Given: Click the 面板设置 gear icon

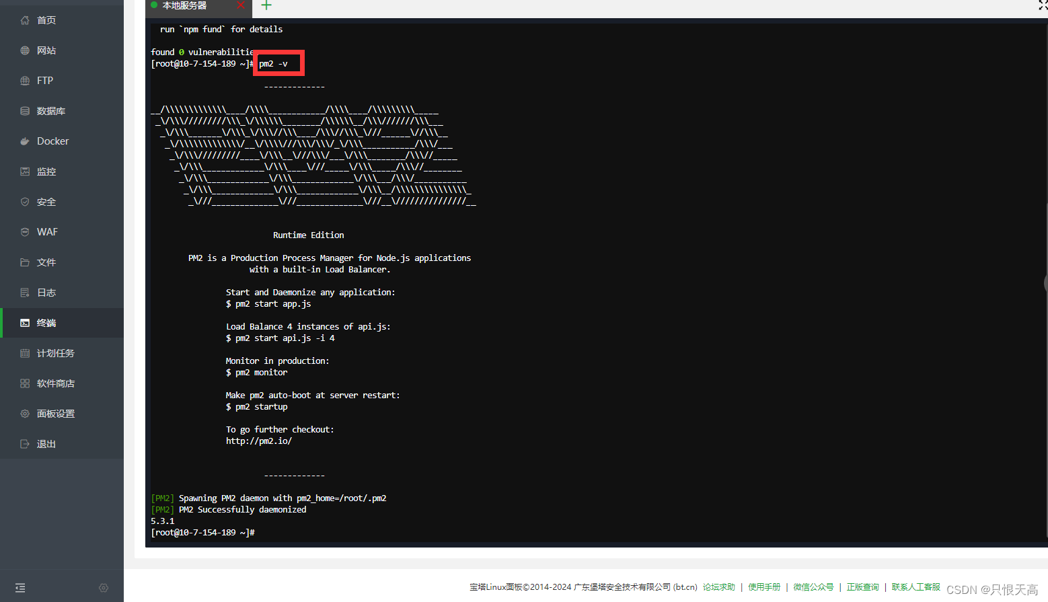Looking at the screenshot, I should [25, 414].
